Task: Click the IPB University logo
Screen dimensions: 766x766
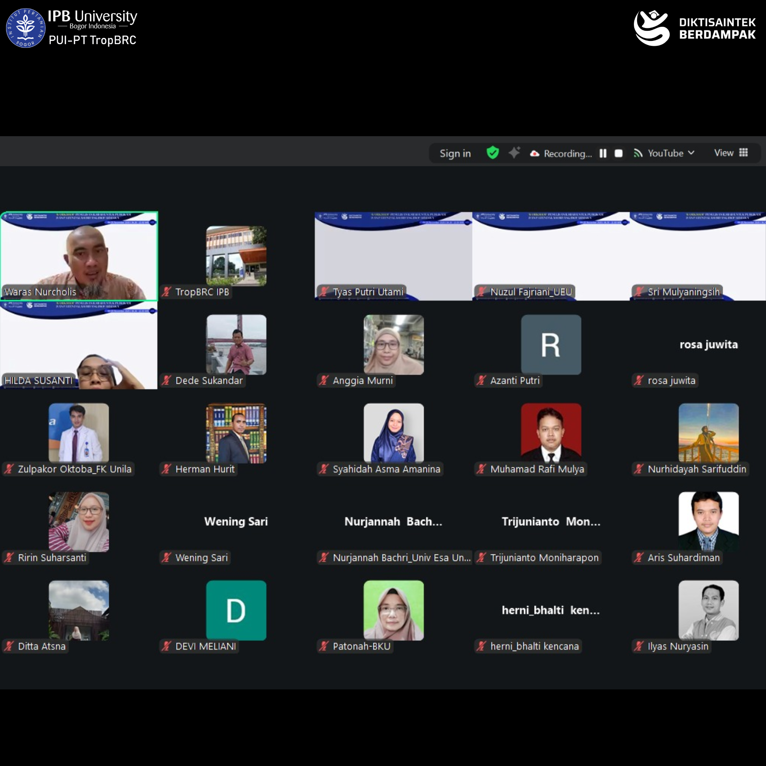Action: pos(26,28)
